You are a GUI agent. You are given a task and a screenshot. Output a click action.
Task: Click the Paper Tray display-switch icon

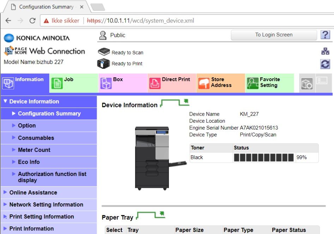coord(151,215)
